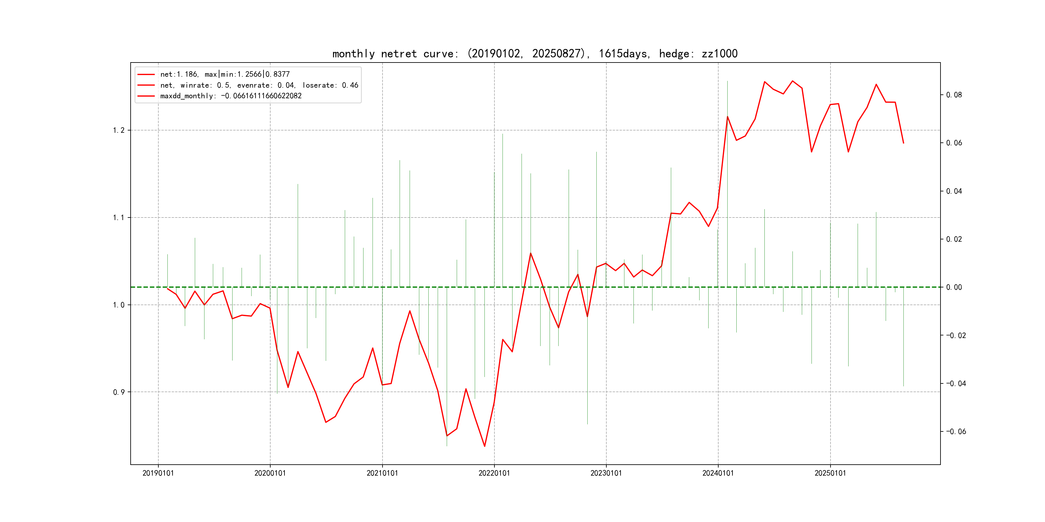Select the 20230101 x-axis label

tap(606, 473)
